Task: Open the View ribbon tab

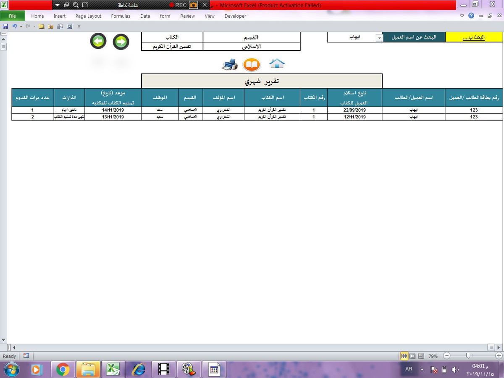Action: tap(210, 16)
